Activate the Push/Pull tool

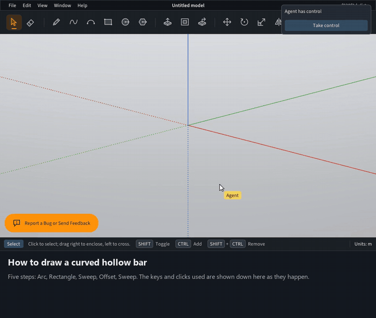pyautogui.click(x=167, y=22)
